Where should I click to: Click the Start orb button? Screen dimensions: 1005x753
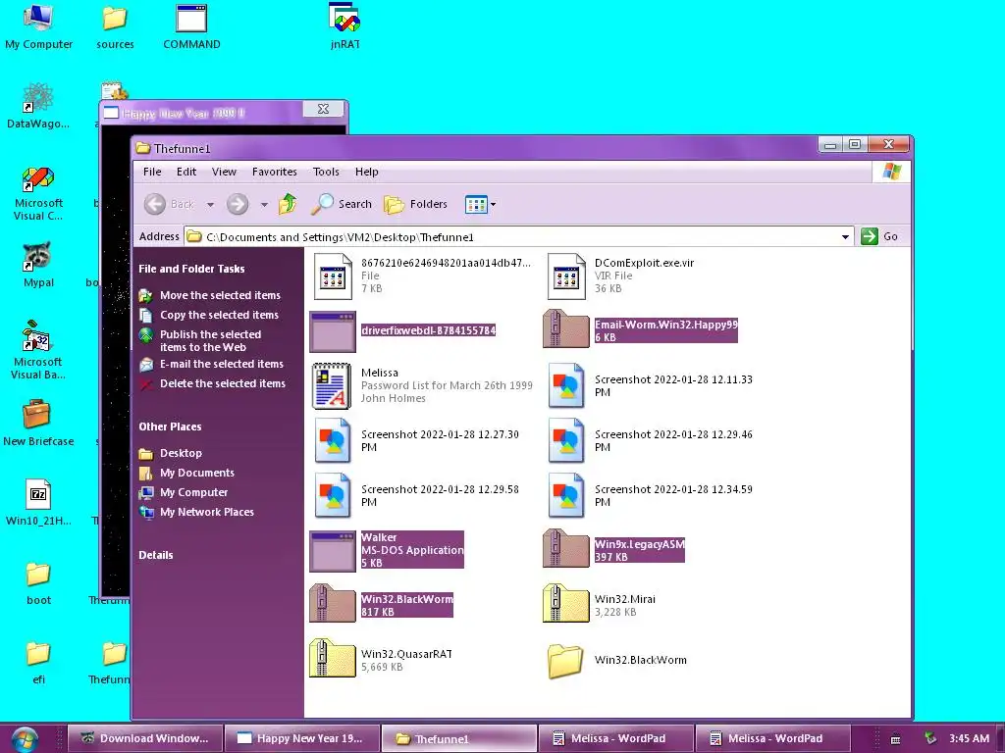pyautogui.click(x=25, y=738)
